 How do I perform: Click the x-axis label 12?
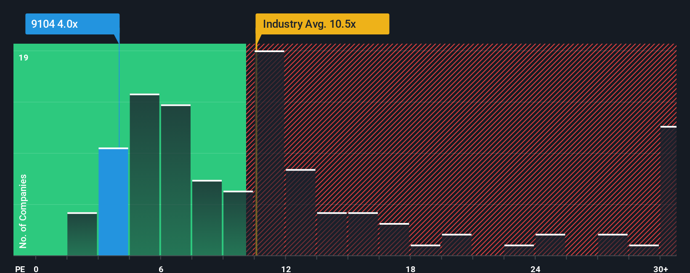point(286,269)
